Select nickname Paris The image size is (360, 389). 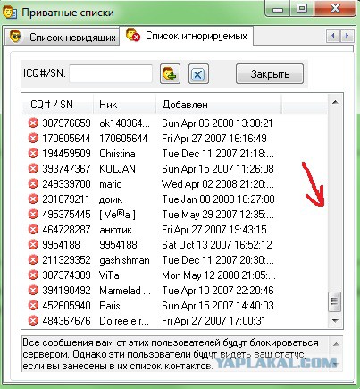click(x=110, y=306)
